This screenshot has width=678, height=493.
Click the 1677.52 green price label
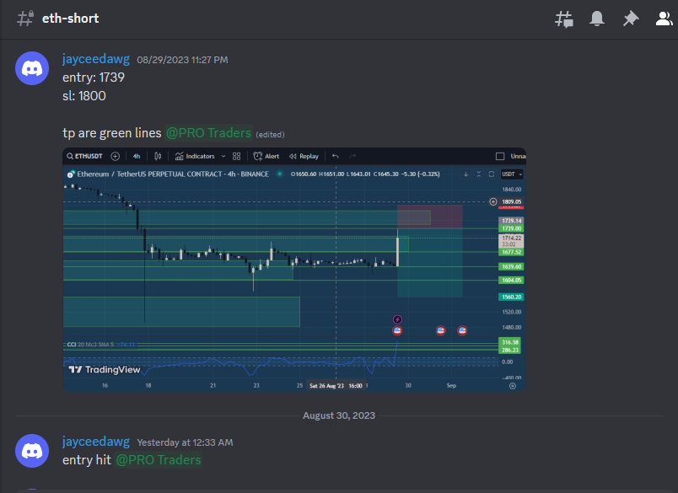click(x=512, y=252)
